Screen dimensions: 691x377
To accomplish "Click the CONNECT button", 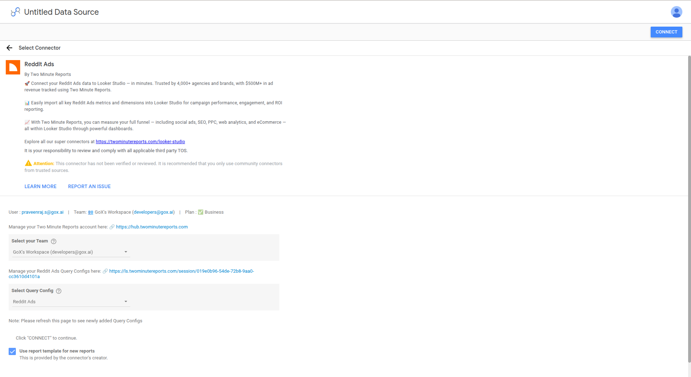I will pyautogui.click(x=666, y=32).
